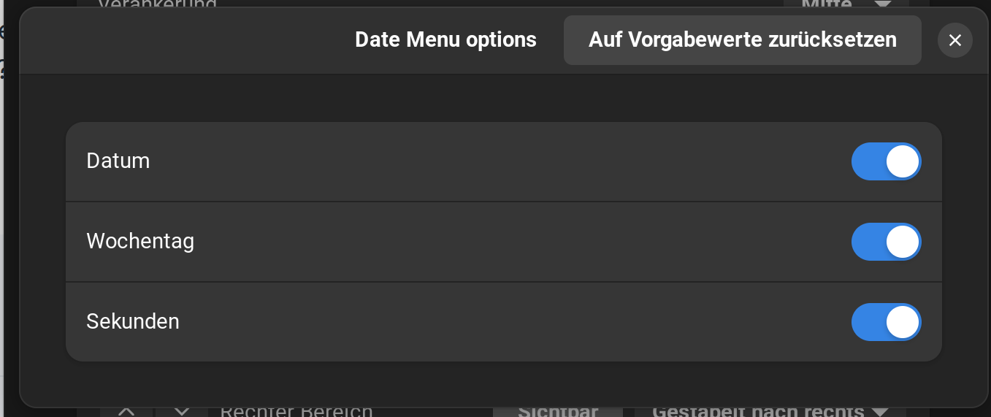991x417 pixels.
Task: Click the 'Date Menu options' dialog title
Action: [x=445, y=39]
